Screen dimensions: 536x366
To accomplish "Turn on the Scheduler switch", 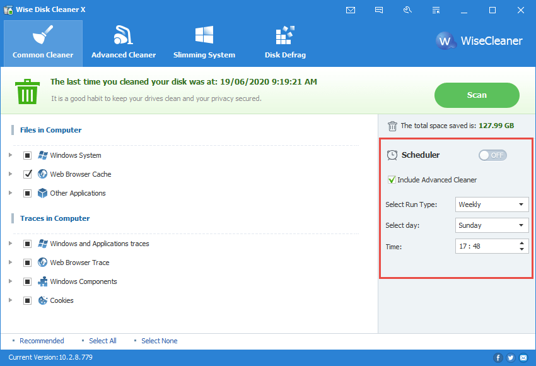I will [492, 155].
